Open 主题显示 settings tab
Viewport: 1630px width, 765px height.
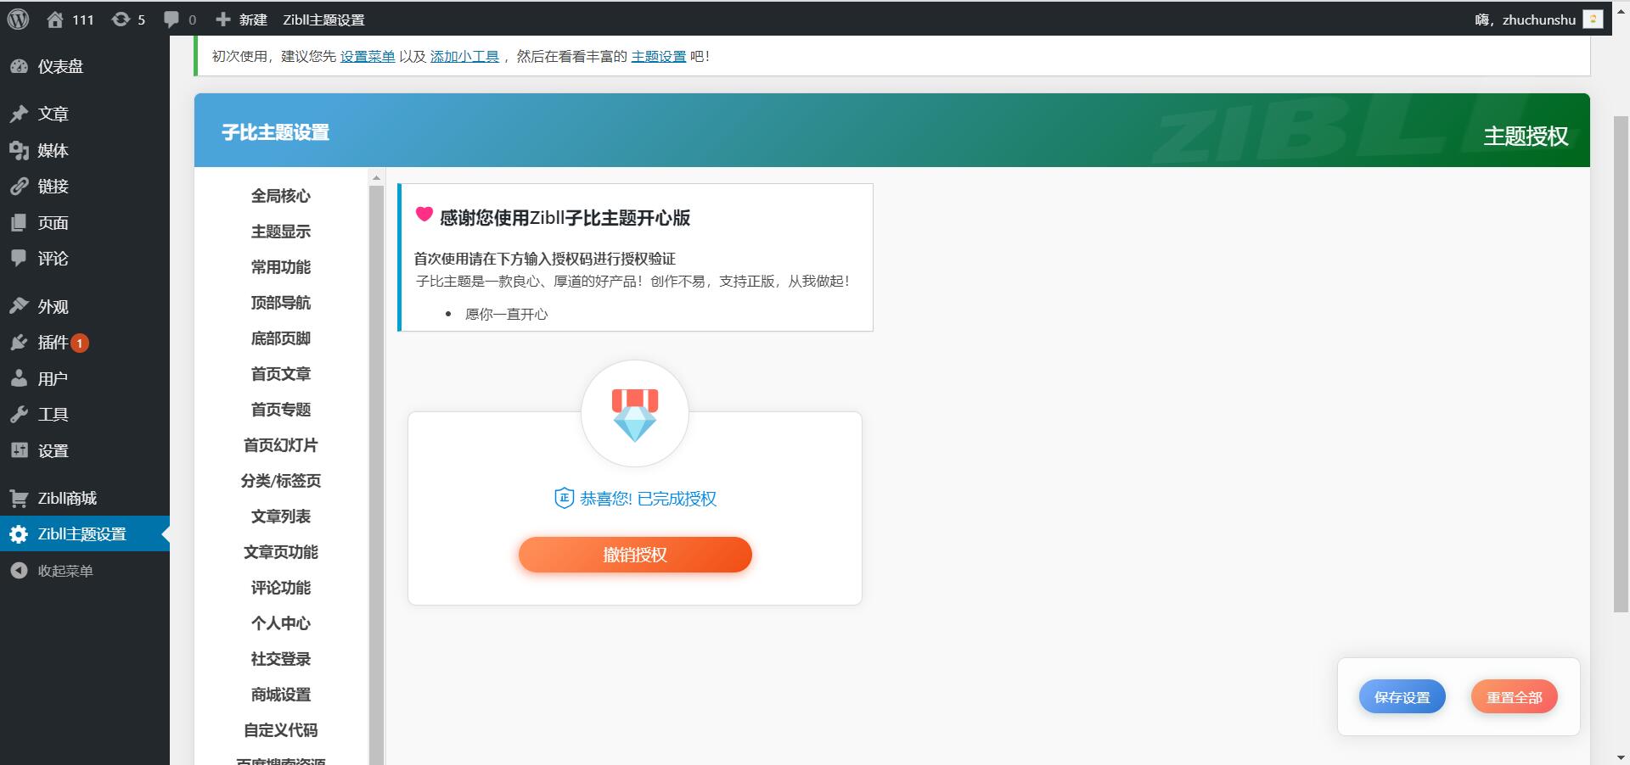pos(281,232)
